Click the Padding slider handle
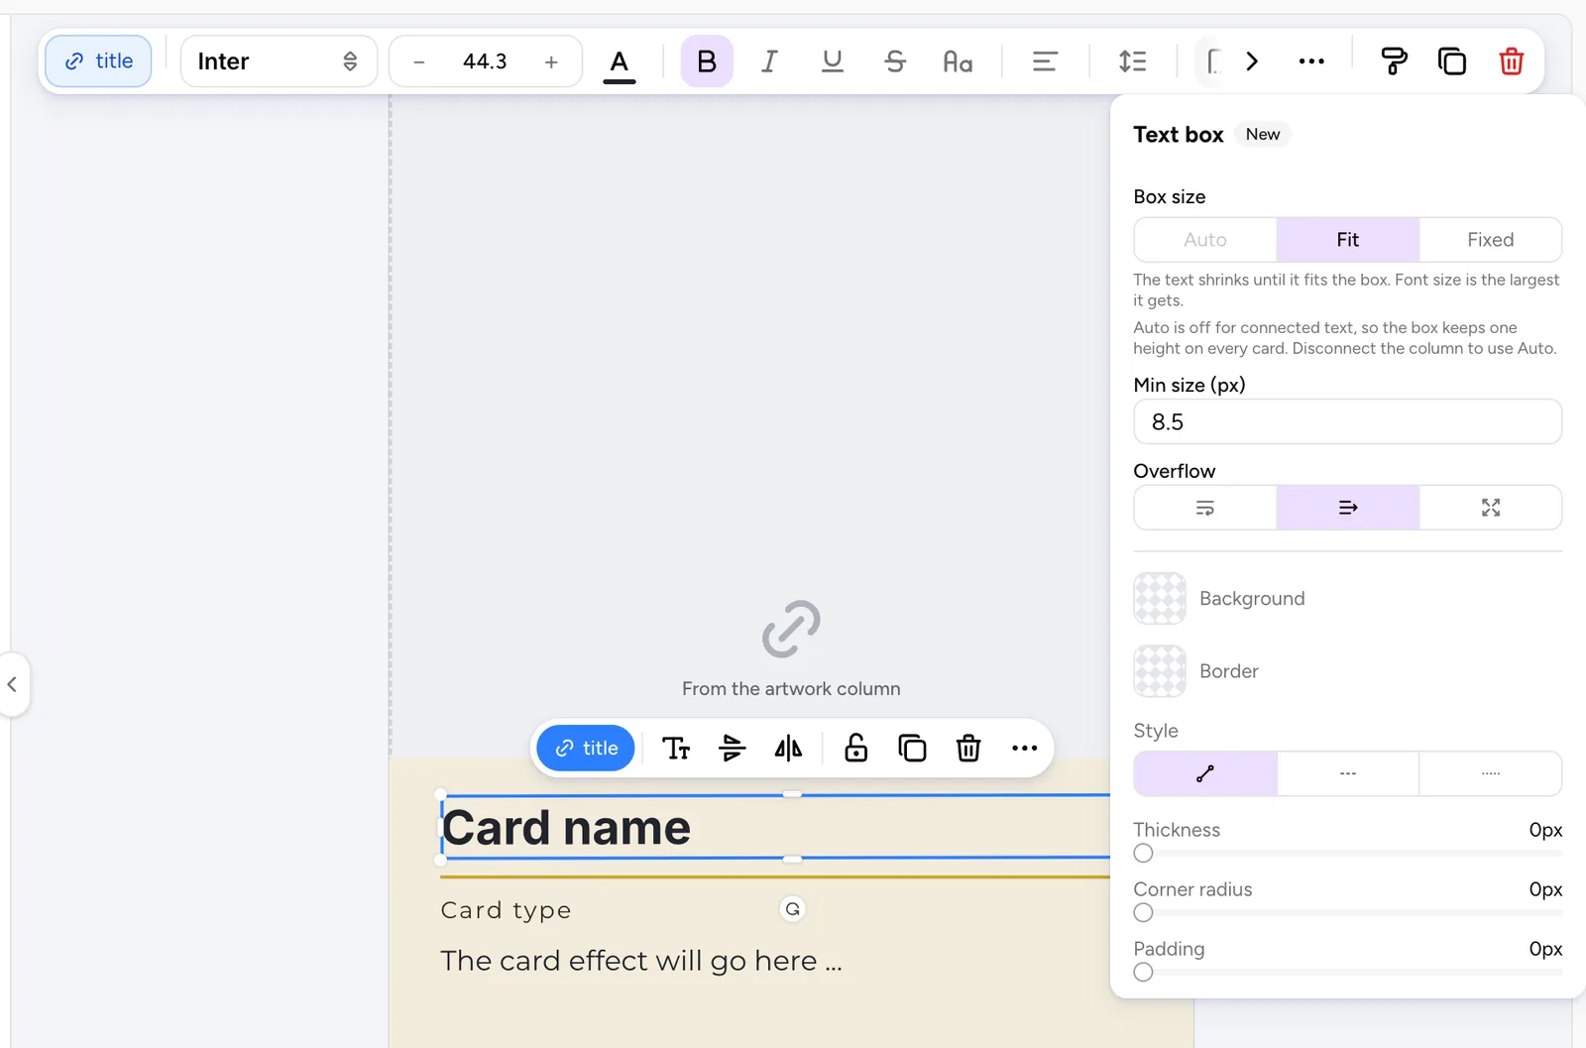This screenshot has height=1048, width=1586. tap(1144, 973)
